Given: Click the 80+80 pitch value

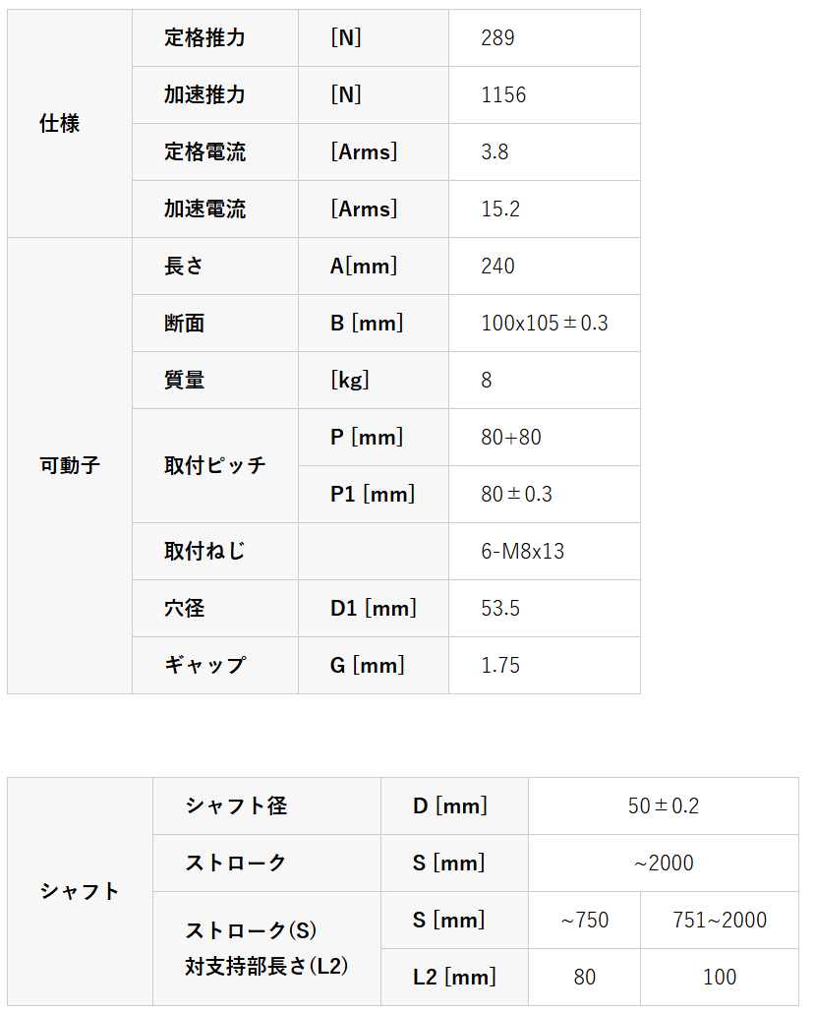Looking at the screenshot, I should point(511,438).
